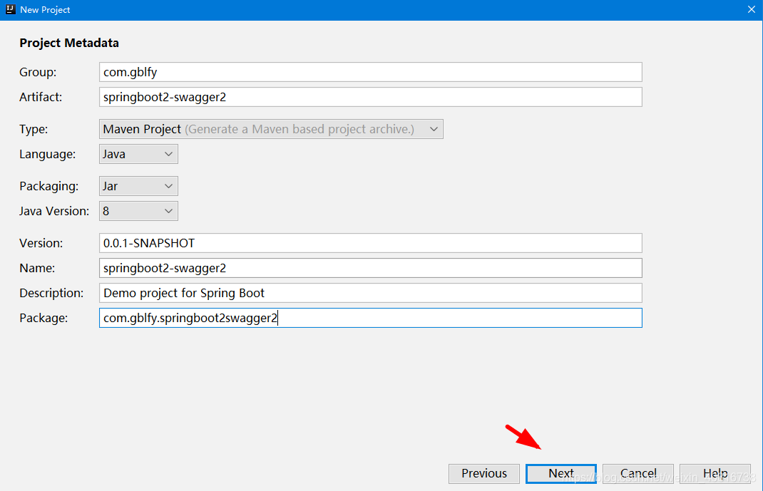Click the Group: label
The height and width of the screenshot is (491, 763).
[x=38, y=72]
